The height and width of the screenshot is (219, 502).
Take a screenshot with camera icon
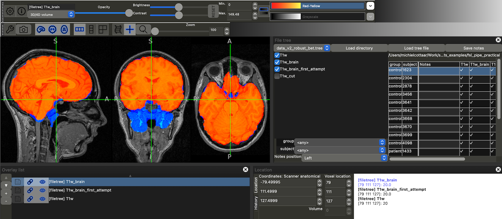24,30
